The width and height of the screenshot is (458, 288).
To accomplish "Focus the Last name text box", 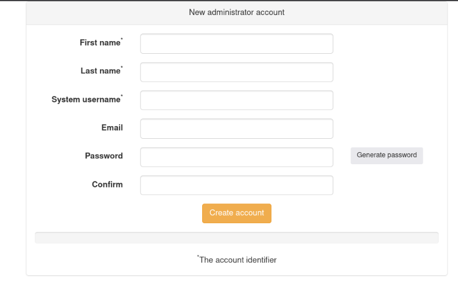I will click(236, 72).
